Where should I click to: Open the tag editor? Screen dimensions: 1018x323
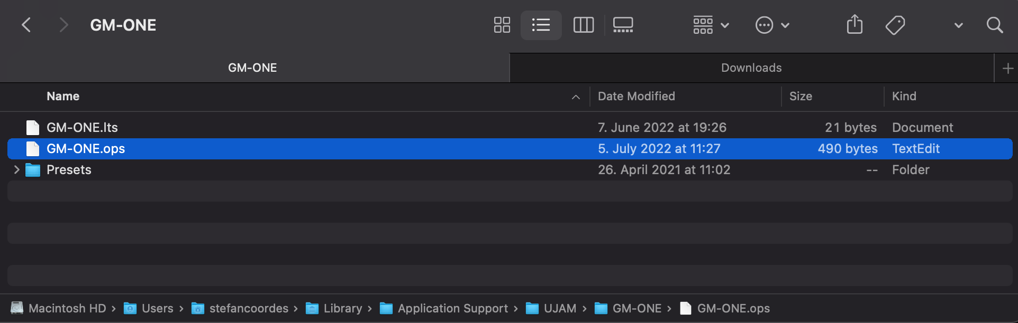pyautogui.click(x=895, y=25)
